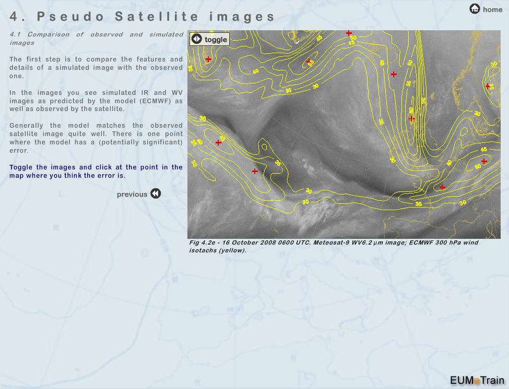
Task: Select red cross on left 45 isotach label
Action: [x=218, y=142]
